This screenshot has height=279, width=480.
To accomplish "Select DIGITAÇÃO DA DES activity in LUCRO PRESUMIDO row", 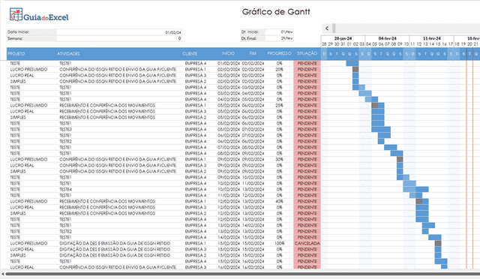I will [x=115, y=244].
